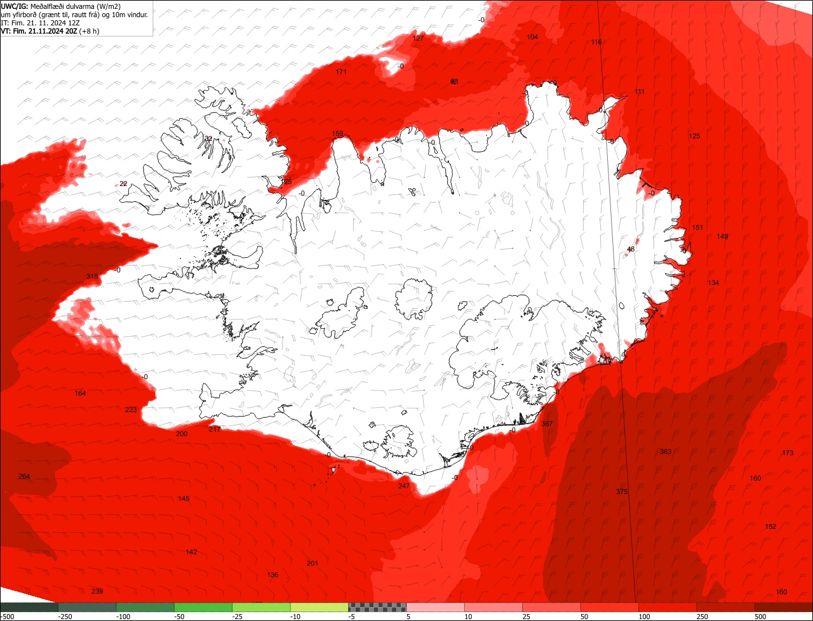Image resolution: width=813 pixels, height=621 pixels.
Task: Select the 'IT: Fim. 21. 11. 2024 12Z' line
Action: (x=40, y=22)
